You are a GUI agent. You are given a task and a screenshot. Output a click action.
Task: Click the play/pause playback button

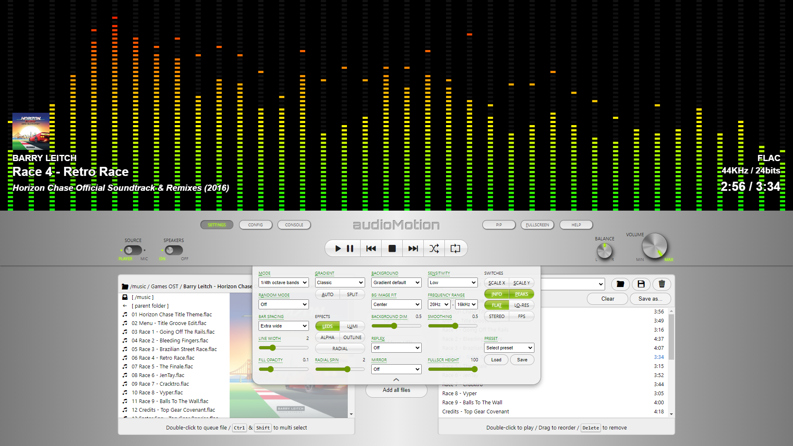(x=344, y=249)
